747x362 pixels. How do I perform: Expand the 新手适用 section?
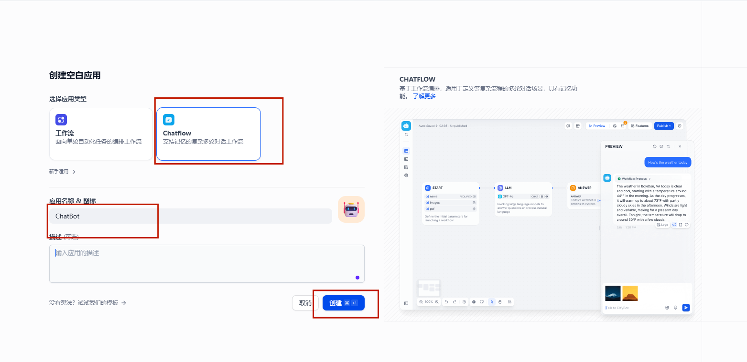point(62,172)
